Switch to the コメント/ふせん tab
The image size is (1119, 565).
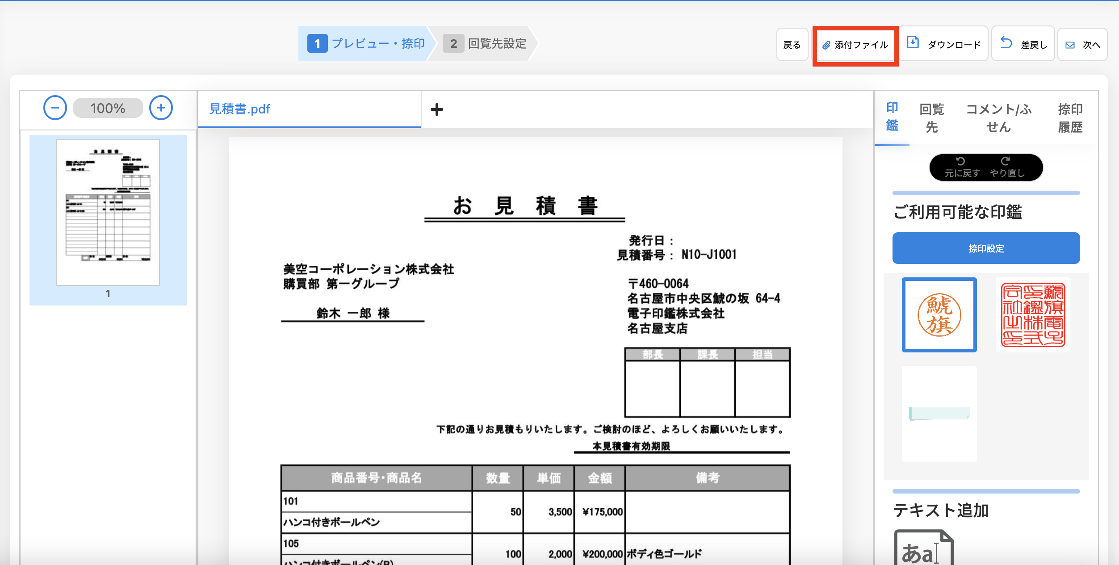click(998, 118)
